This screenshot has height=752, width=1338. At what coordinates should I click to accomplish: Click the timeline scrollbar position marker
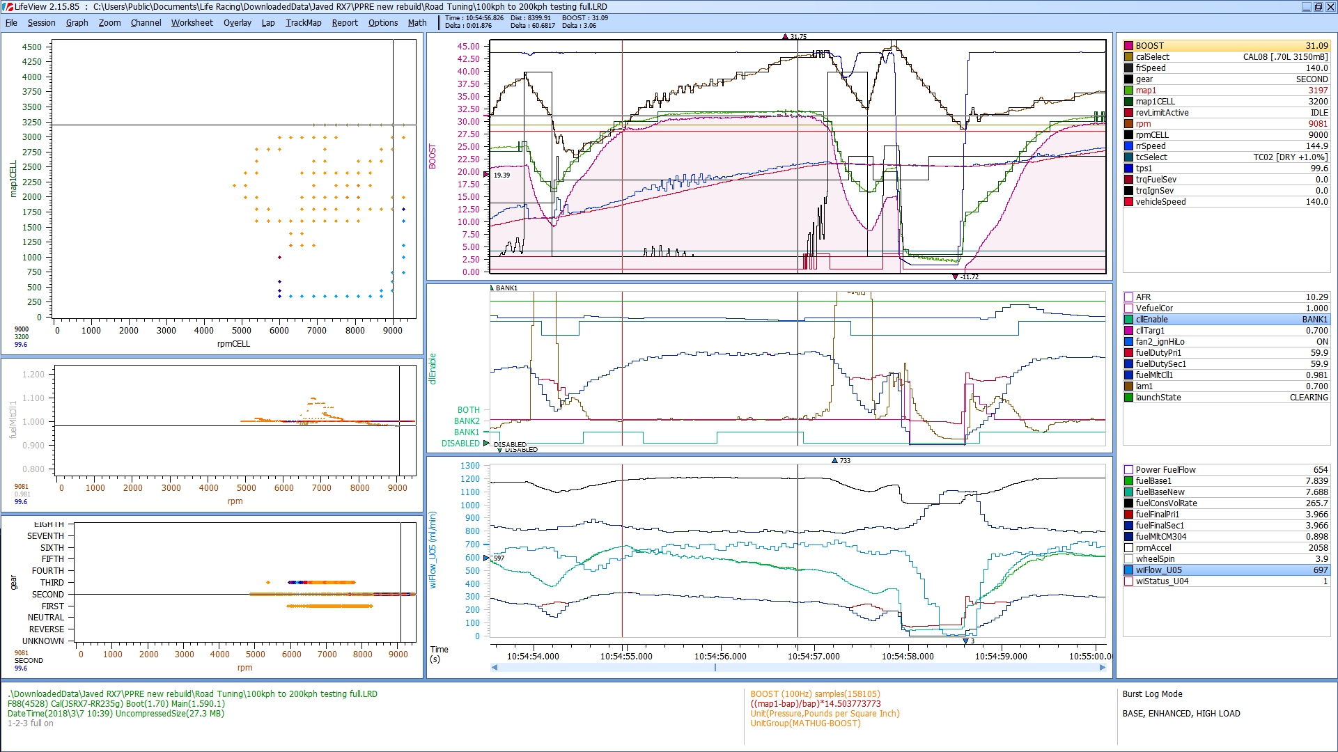tap(715, 668)
